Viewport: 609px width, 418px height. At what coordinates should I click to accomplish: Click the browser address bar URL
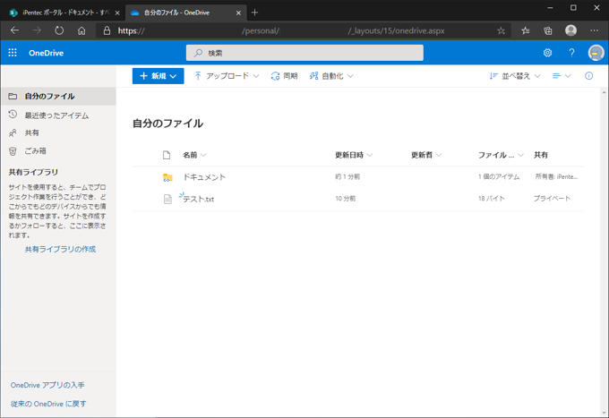pyautogui.click(x=303, y=30)
